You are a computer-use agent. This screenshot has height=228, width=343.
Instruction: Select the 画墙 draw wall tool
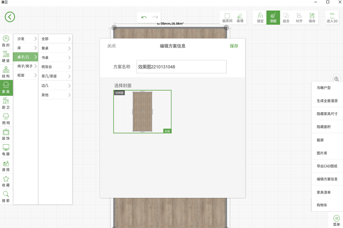(x=240, y=18)
